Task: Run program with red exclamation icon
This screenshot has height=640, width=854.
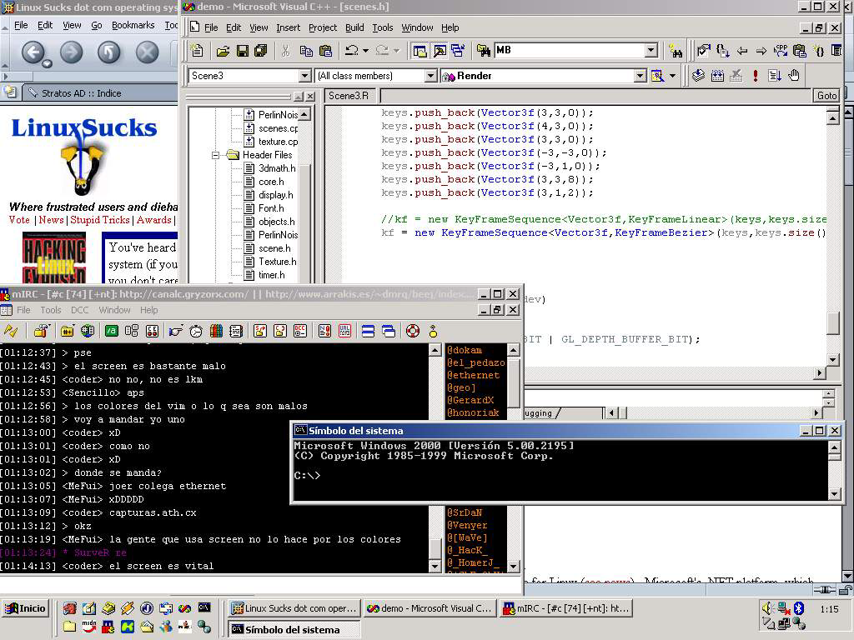Action: [756, 76]
